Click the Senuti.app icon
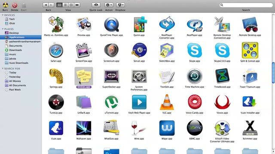 click(x=139, y=50)
